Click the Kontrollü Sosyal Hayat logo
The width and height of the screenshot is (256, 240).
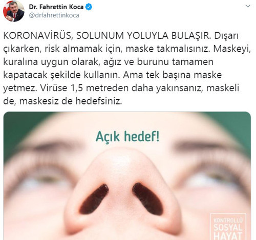228,227
